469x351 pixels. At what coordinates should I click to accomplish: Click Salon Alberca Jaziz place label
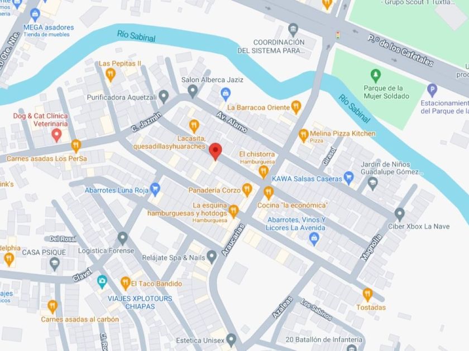coord(212,80)
